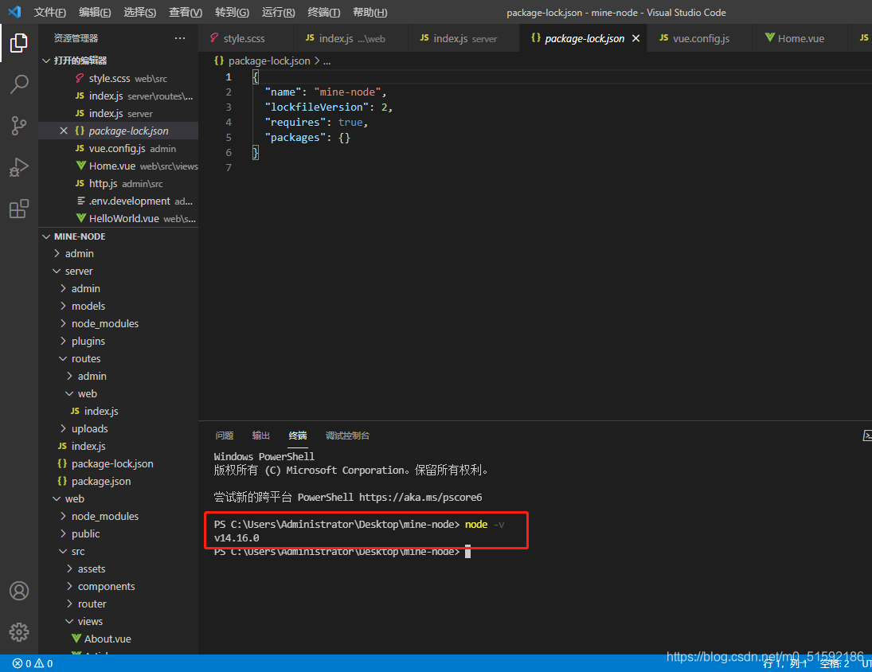Click the terminal prompt input line

coord(342,552)
